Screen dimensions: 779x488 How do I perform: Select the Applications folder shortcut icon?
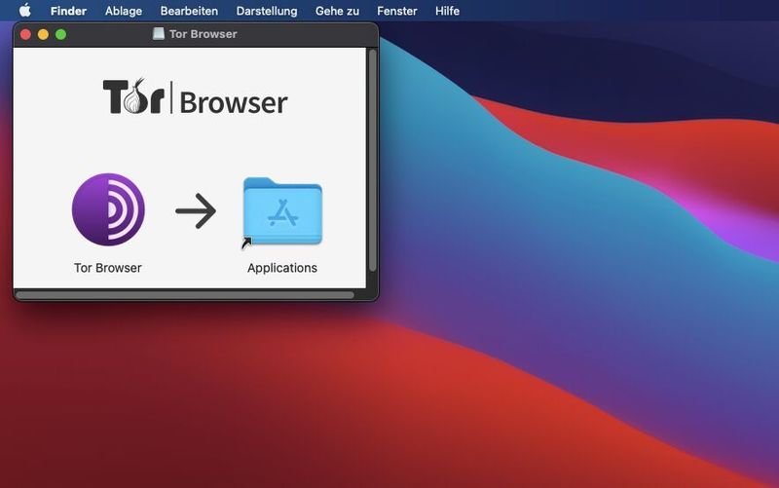point(282,212)
